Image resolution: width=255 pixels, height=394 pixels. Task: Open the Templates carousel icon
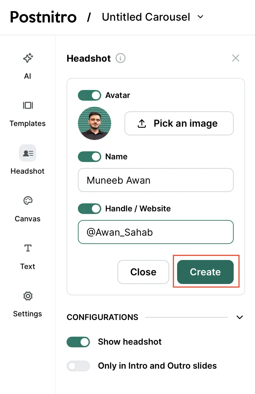[28, 106]
